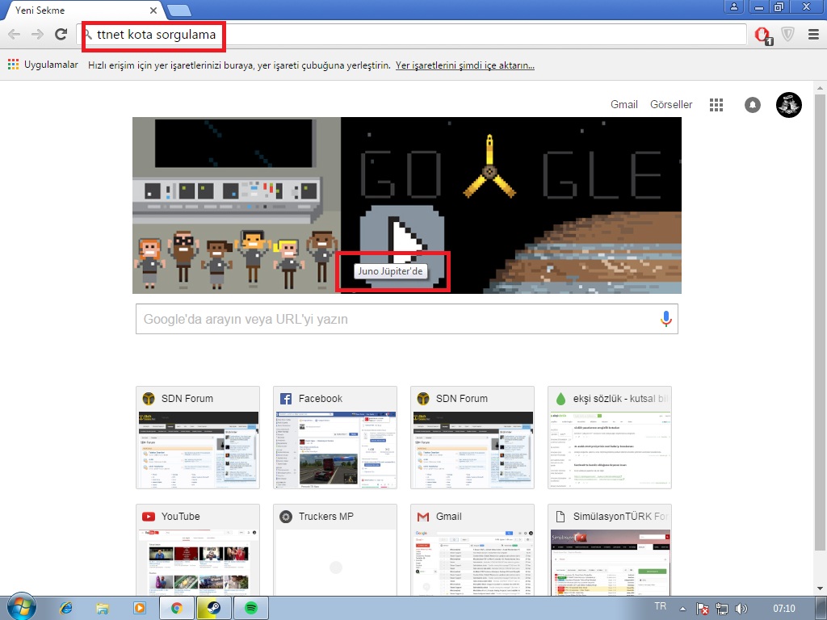Open Steam from taskbar
This screenshot has height=620, width=827.
pyautogui.click(x=213, y=609)
